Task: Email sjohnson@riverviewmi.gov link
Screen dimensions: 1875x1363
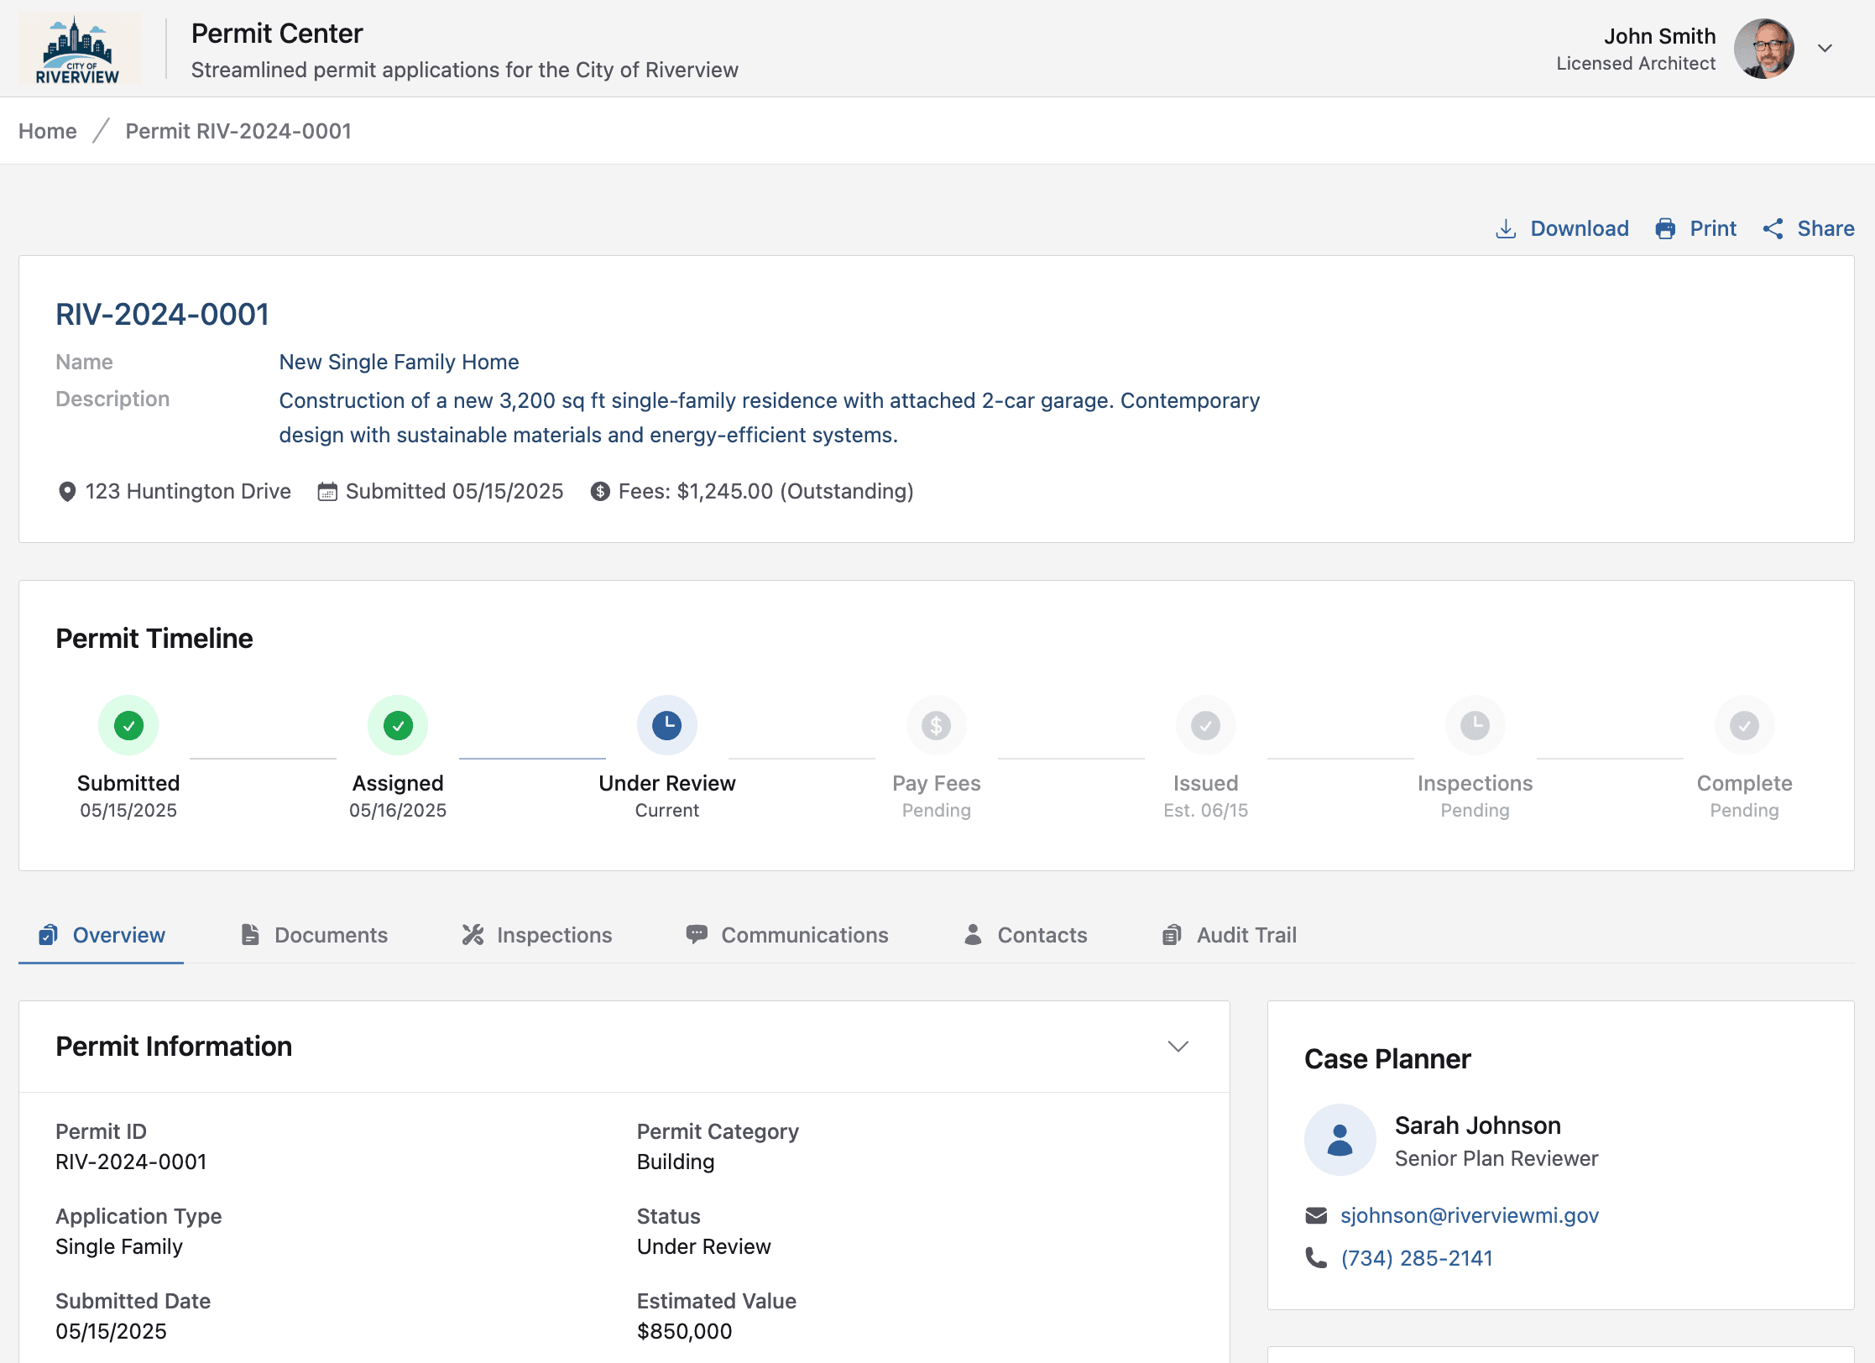Action: [1469, 1215]
